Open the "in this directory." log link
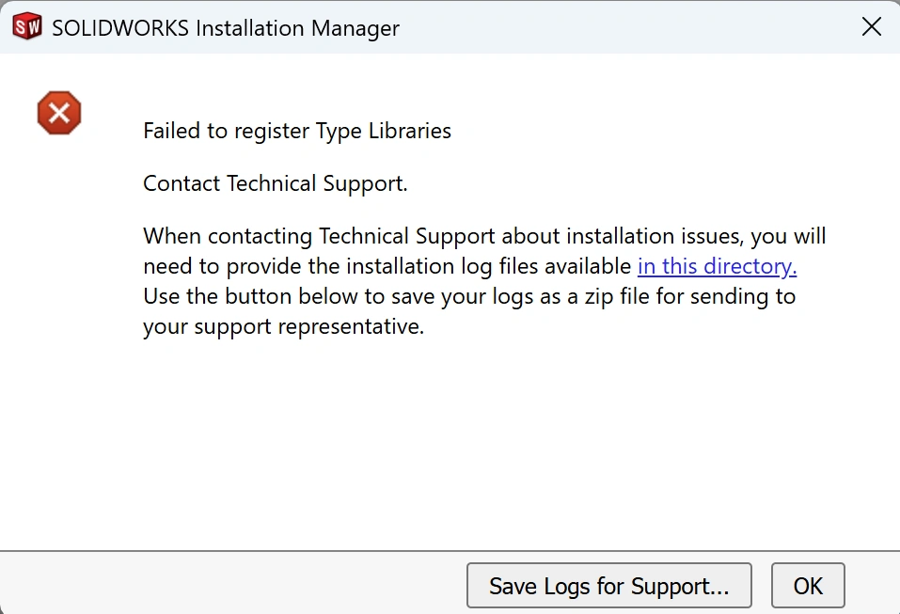The width and height of the screenshot is (900, 614). click(717, 266)
